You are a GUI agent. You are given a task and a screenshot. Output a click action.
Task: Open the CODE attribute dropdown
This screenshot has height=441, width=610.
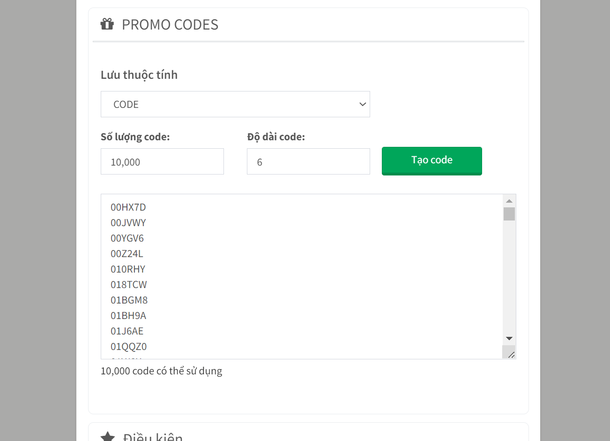[x=235, y=104]
